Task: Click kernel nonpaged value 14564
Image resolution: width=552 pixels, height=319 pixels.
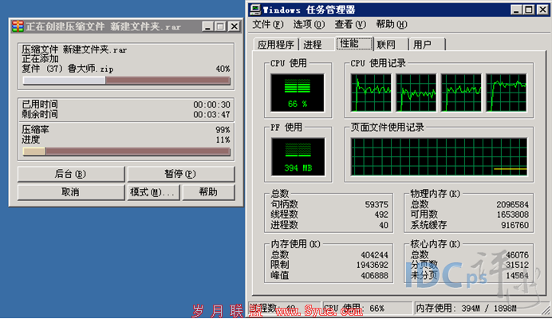Action: point(517,275)
